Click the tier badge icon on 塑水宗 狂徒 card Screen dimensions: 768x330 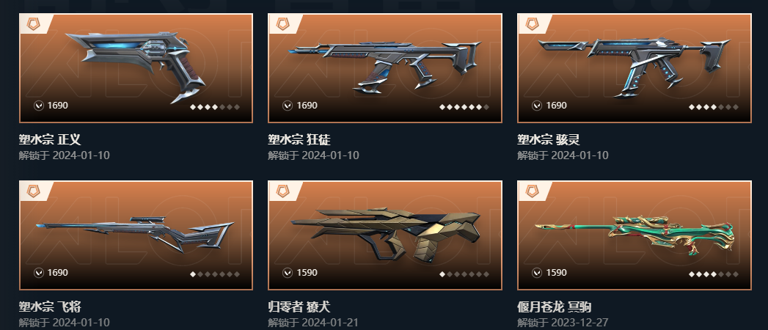tap(282, 23)
